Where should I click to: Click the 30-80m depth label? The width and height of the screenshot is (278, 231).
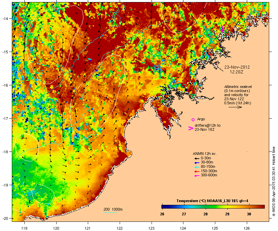click(x=207, y=162)
